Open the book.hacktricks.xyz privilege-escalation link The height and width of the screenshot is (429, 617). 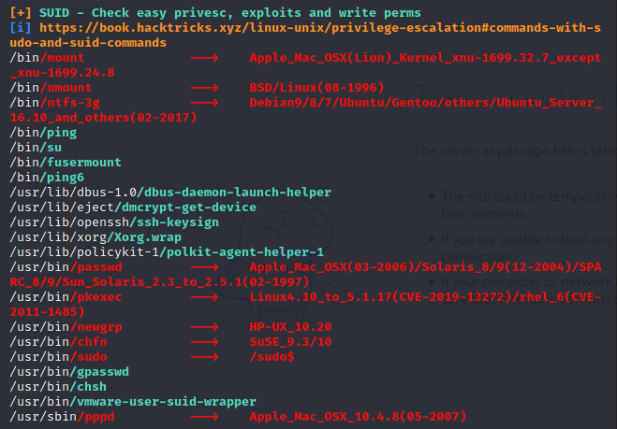point(305,35)
